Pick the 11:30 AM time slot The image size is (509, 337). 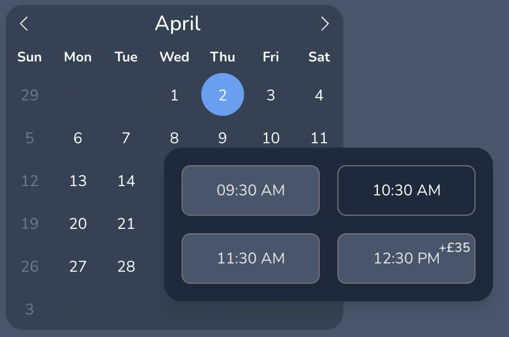pos(251,259)
